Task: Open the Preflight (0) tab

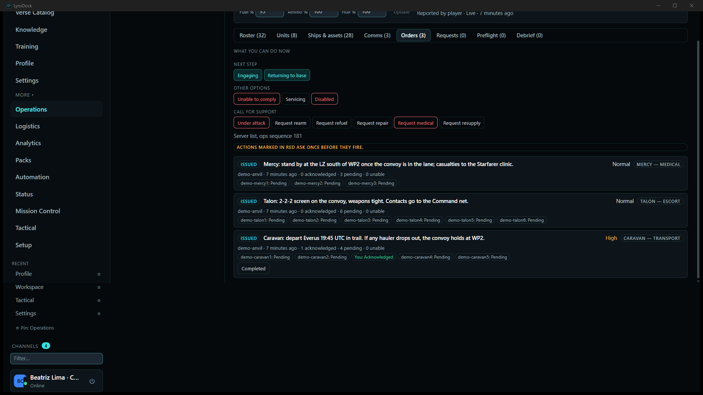Action: tap(491, 35)
